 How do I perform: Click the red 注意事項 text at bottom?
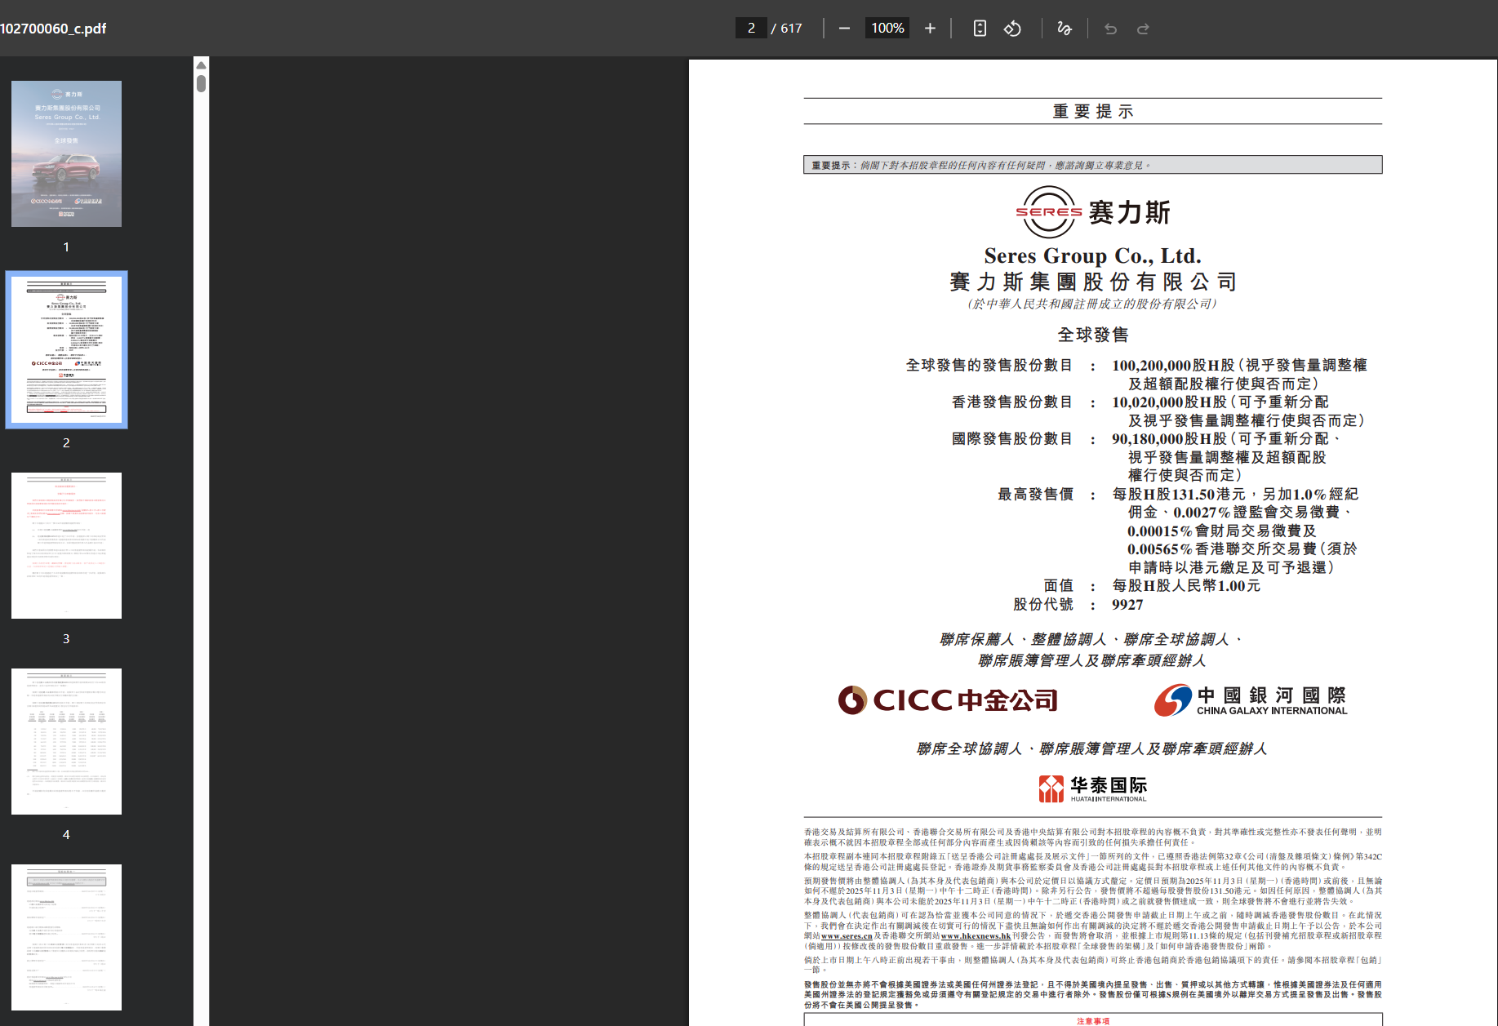(x=1093, y=1021)
